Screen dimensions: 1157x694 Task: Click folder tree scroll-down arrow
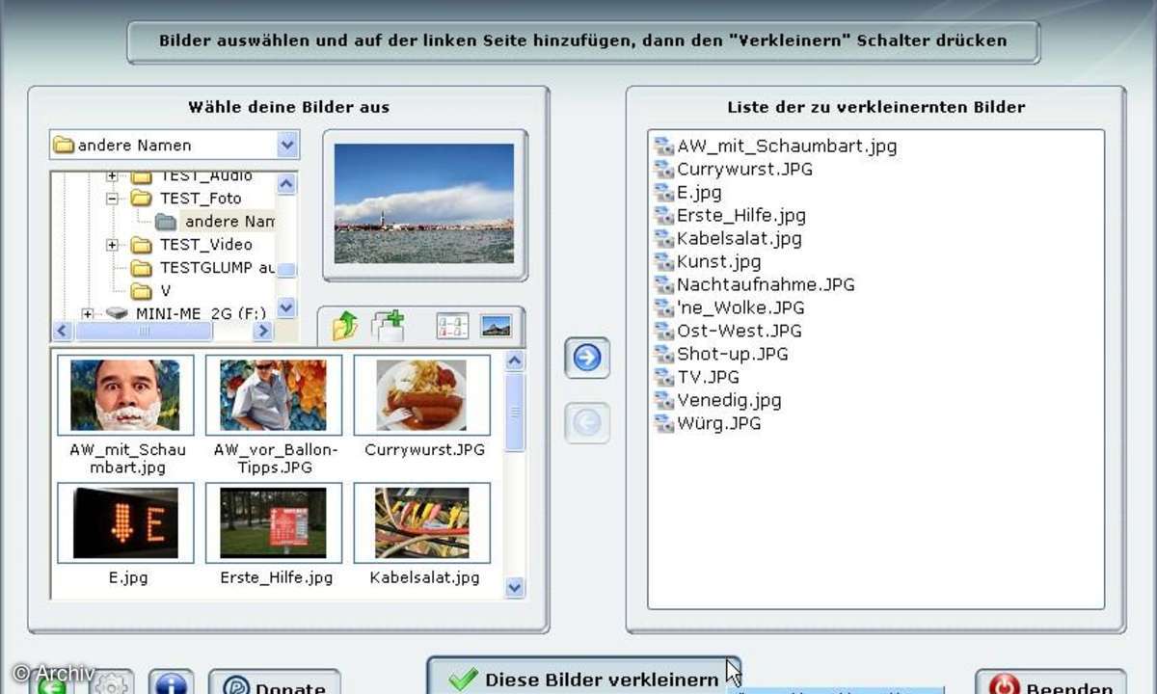tap(286, 308)
